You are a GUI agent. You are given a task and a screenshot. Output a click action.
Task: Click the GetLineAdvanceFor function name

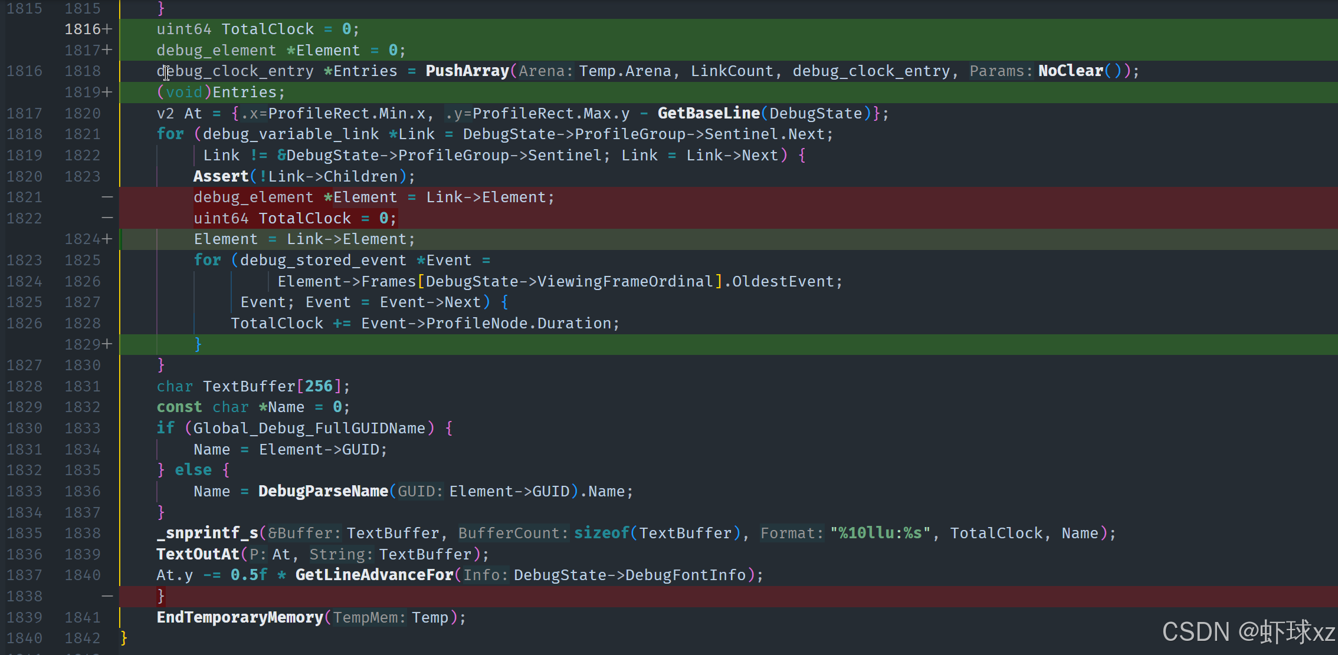374,575
